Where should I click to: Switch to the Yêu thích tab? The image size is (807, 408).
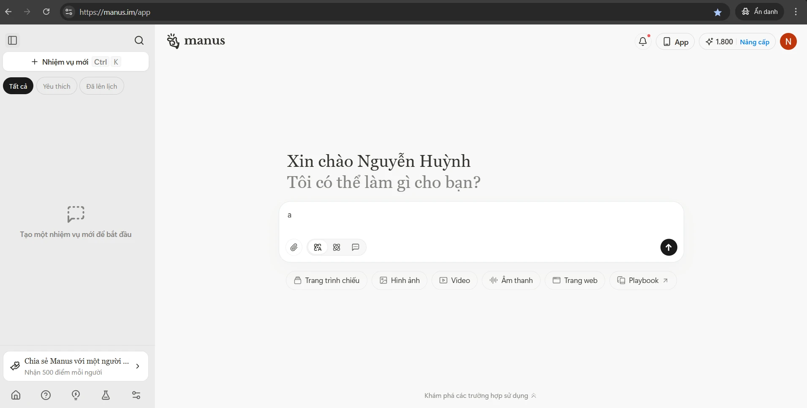click(57, 86)
